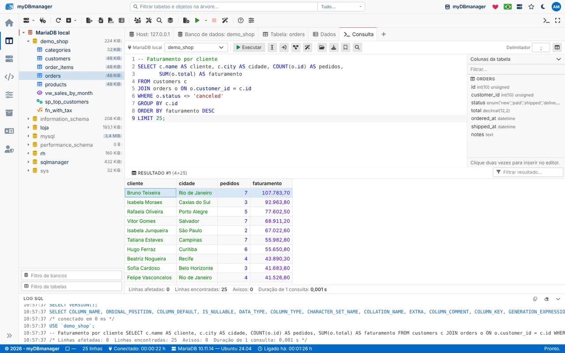Viewport: 565px width, 353px height.
Task: Add a new query tab with plus button
Action: tap(384, 34)
